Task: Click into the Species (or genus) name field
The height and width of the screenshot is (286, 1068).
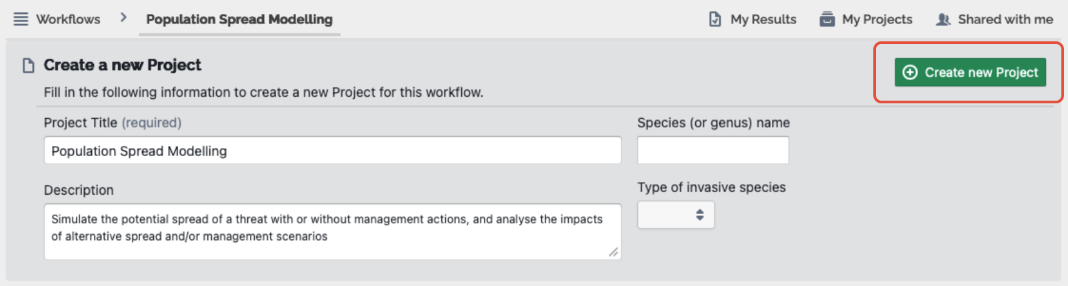Action: [713, 150]
